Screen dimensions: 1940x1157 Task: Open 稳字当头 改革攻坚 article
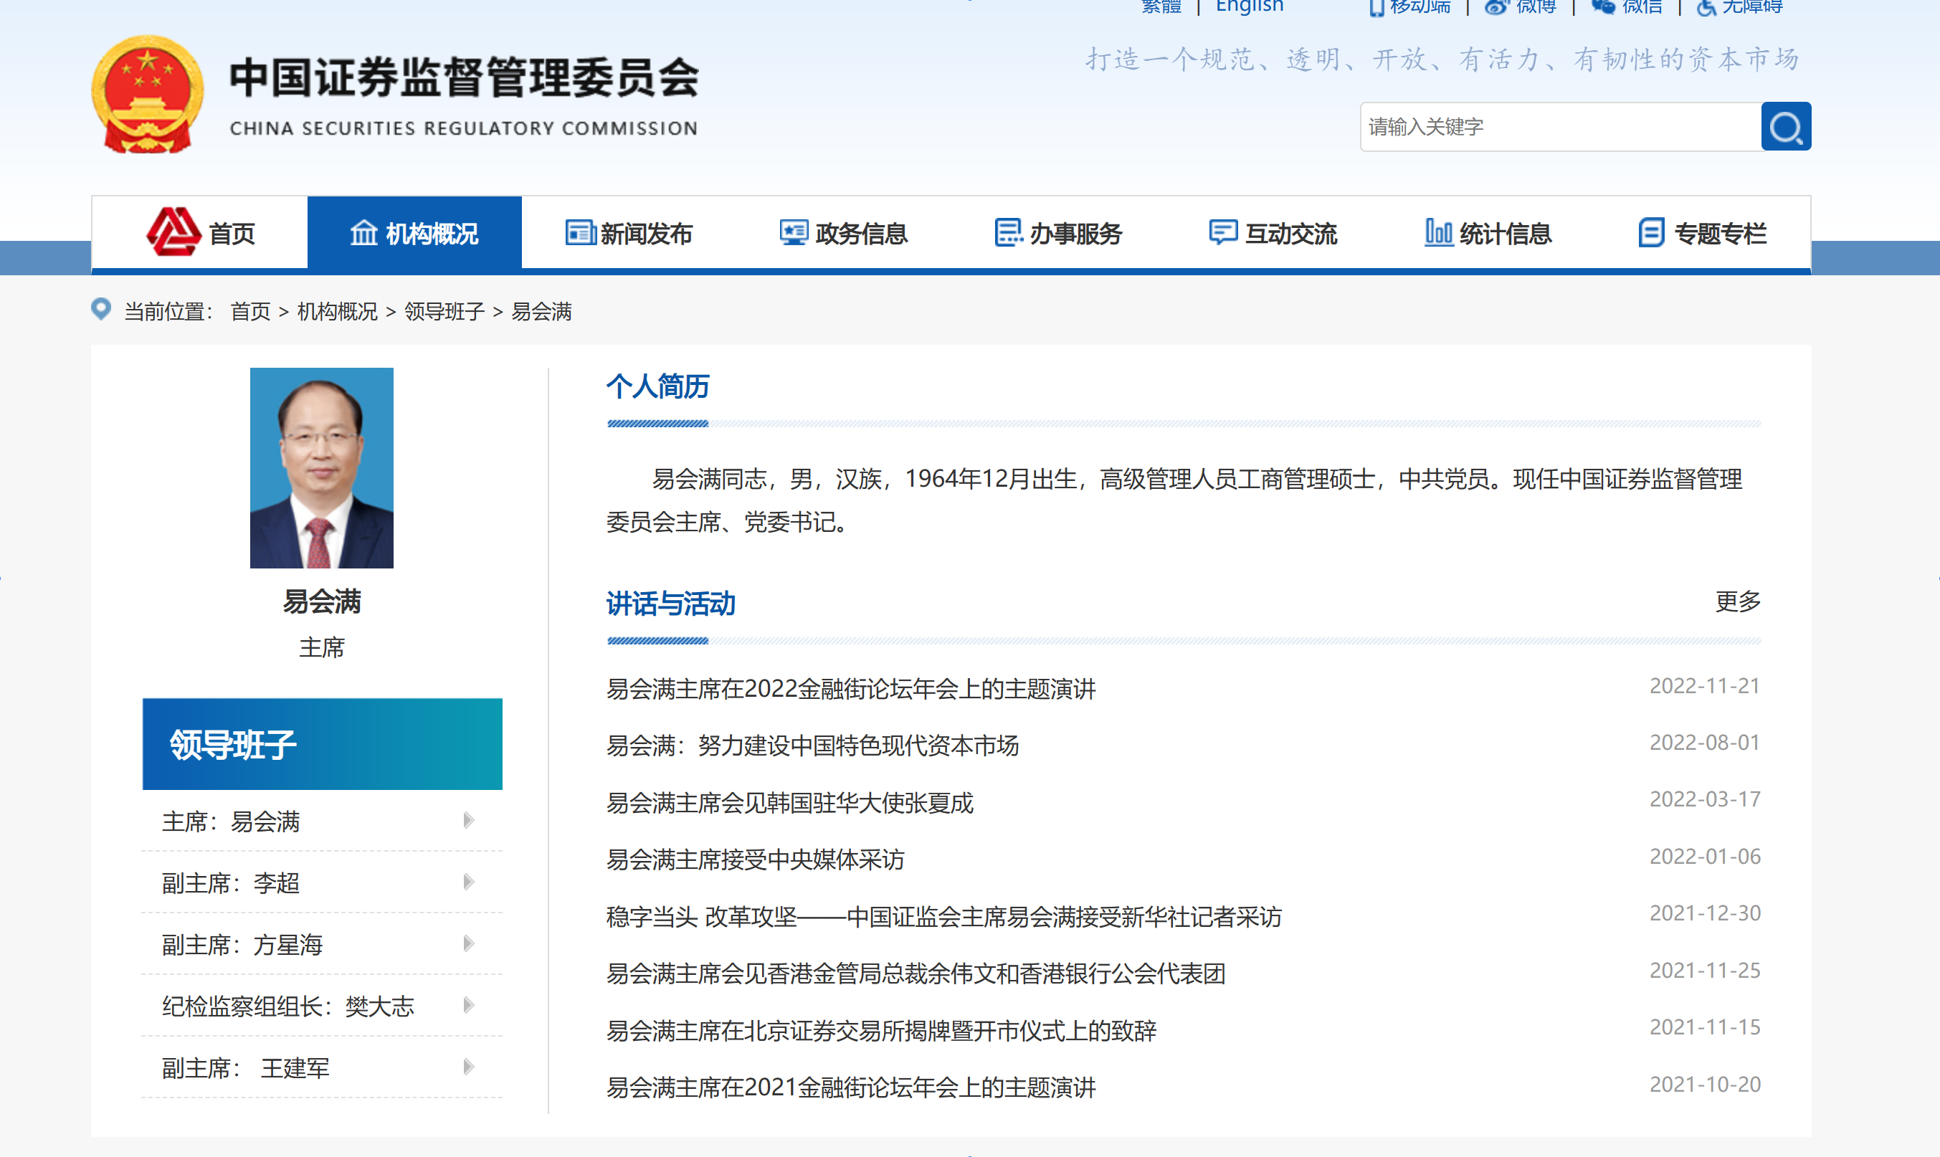pyautogui.click(x=944, y=916)
